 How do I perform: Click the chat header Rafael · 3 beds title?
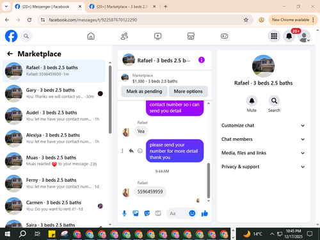(164, 61)
